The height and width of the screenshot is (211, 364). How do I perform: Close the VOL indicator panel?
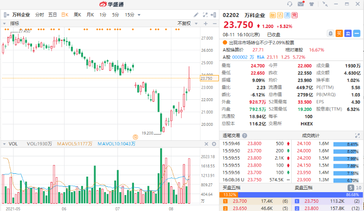(x=206, y=144)
